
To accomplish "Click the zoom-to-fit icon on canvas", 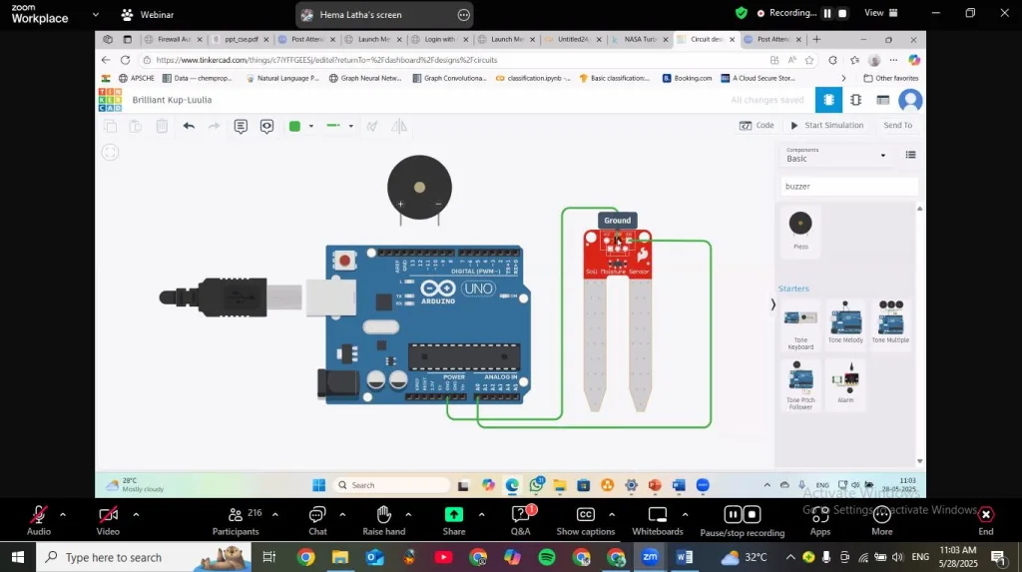I will [x=111, y=152].
